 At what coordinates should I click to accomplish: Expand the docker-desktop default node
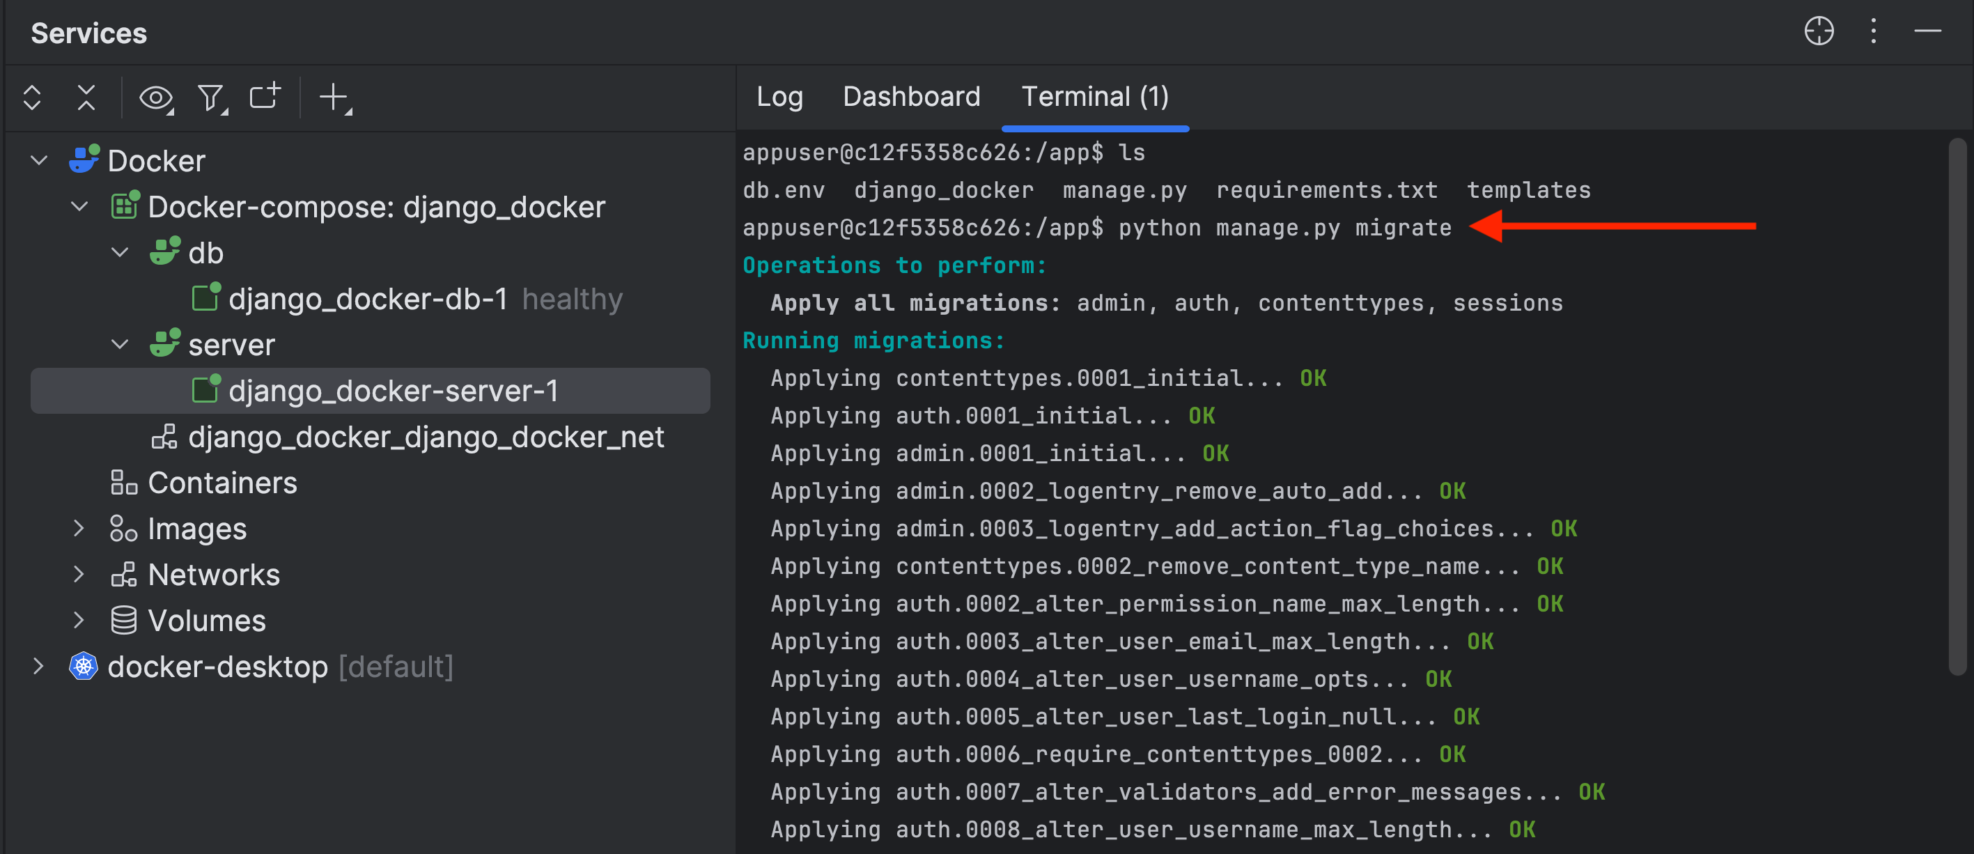tap(39, 667)
